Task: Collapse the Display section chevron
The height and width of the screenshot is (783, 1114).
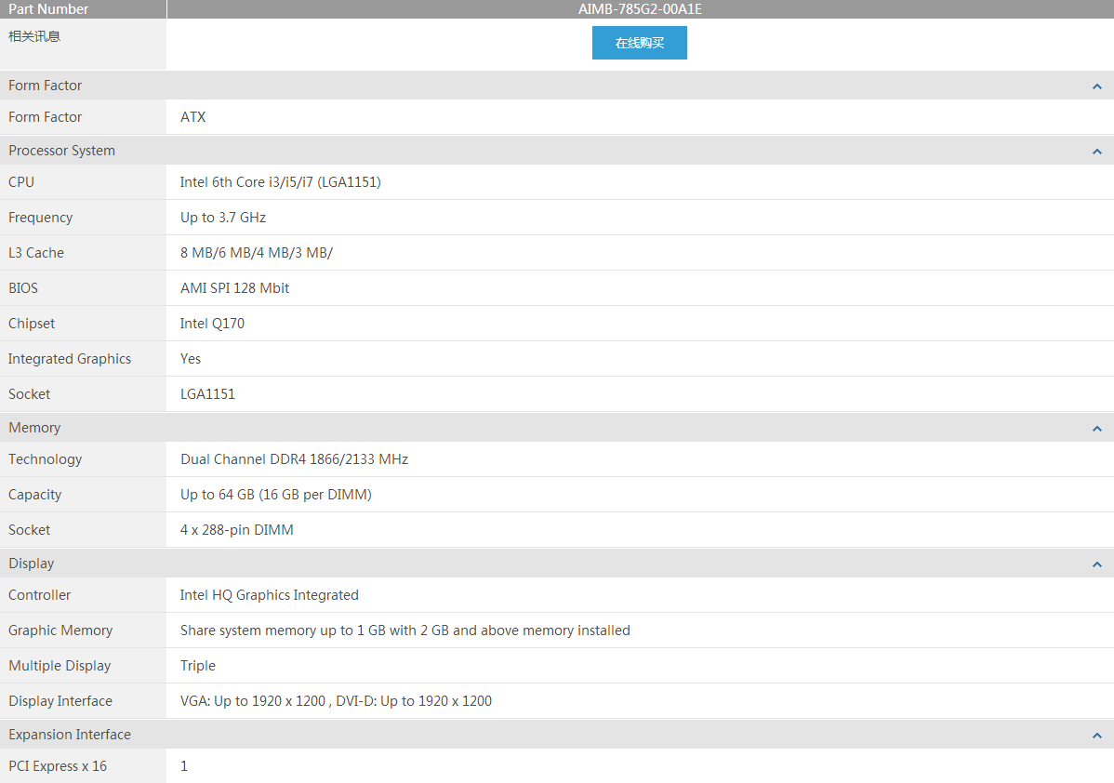Action: coord(1097,564)
